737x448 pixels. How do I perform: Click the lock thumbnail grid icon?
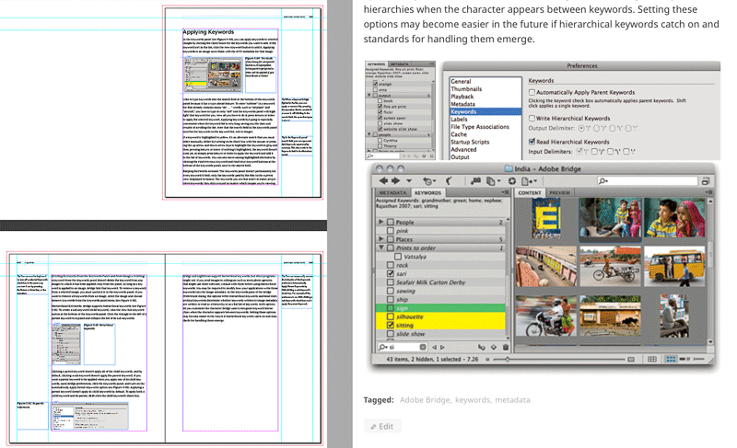pyautogui.click(x=652, y=360)
